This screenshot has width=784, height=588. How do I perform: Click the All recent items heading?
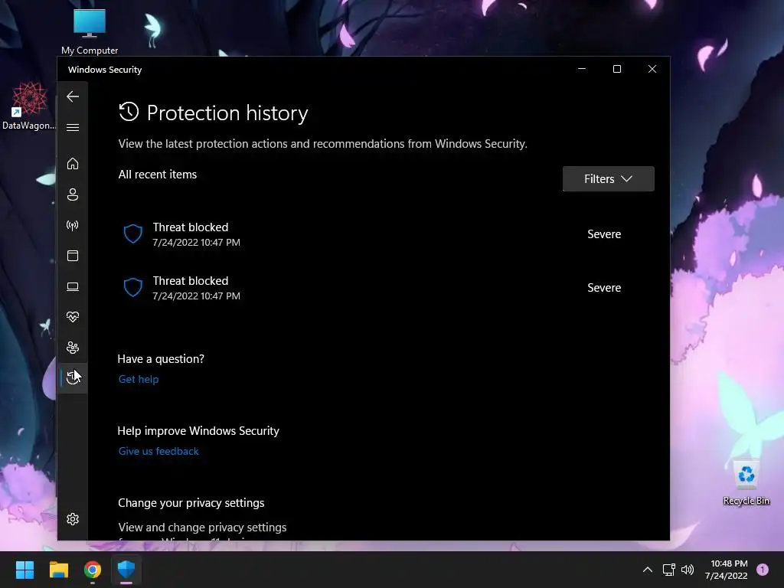tap(158, 175)
